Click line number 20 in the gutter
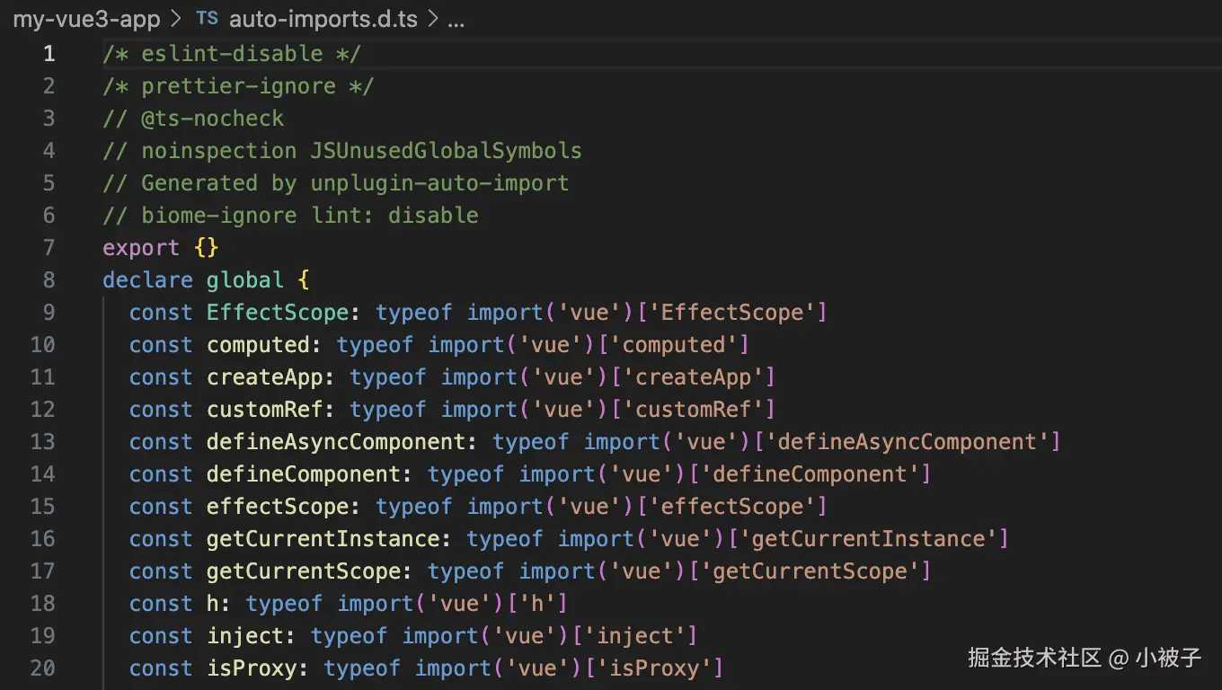 42,668
